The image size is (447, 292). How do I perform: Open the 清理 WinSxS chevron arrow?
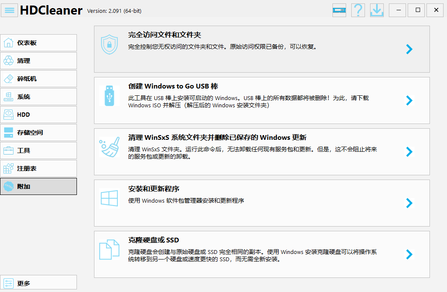tap(409, 152)
